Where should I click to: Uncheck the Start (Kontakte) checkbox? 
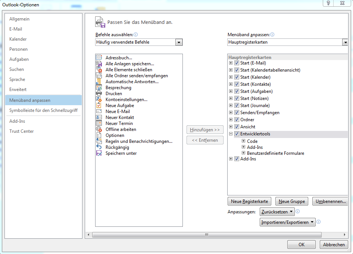click(237, 84)
